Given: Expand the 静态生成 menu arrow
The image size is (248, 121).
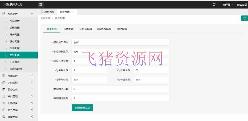Looking at the screenshot, I should coord(32,89).
